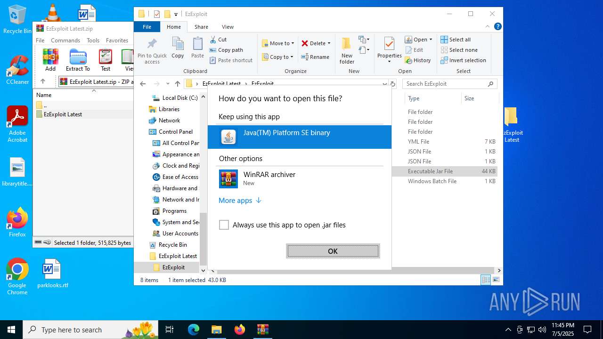This screenshot has height=339, width=603.
Task: Sort by Size column header
Action: pos(480,98)
